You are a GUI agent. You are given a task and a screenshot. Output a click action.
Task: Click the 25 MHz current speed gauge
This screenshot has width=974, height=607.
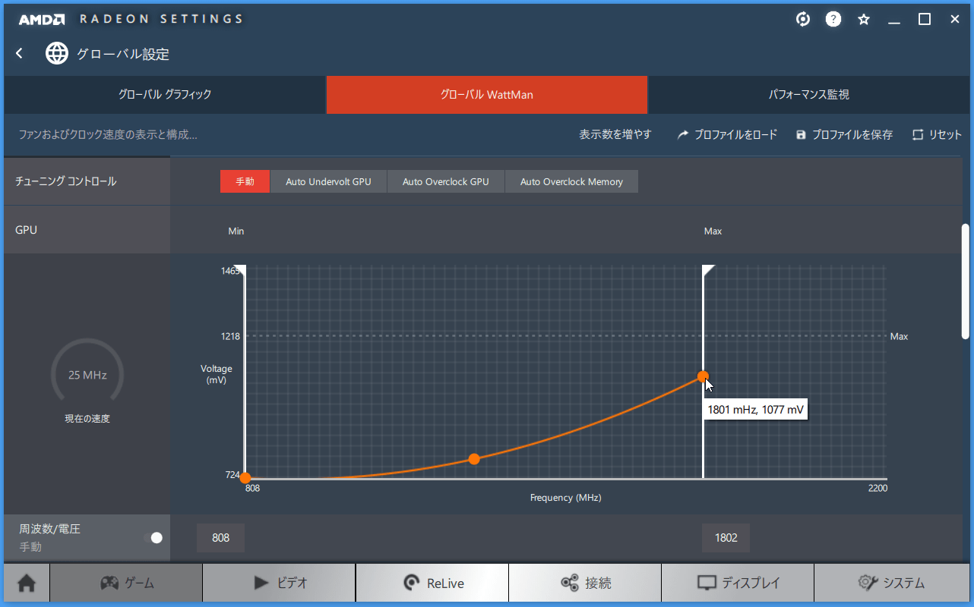click(87, 374)
